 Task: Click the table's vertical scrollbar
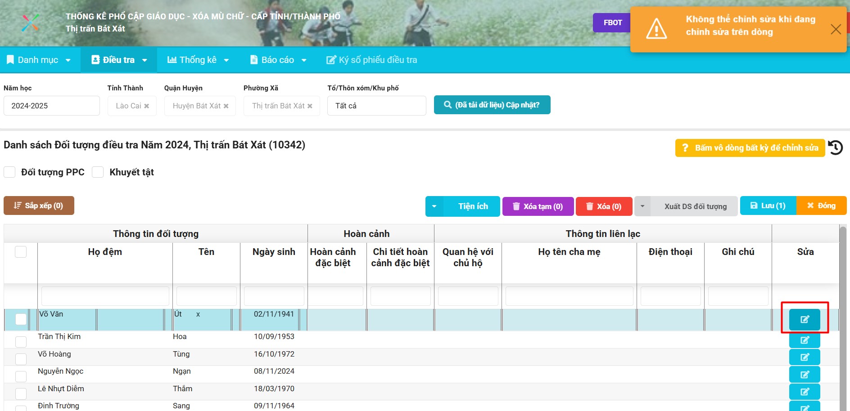coord(843,315)
